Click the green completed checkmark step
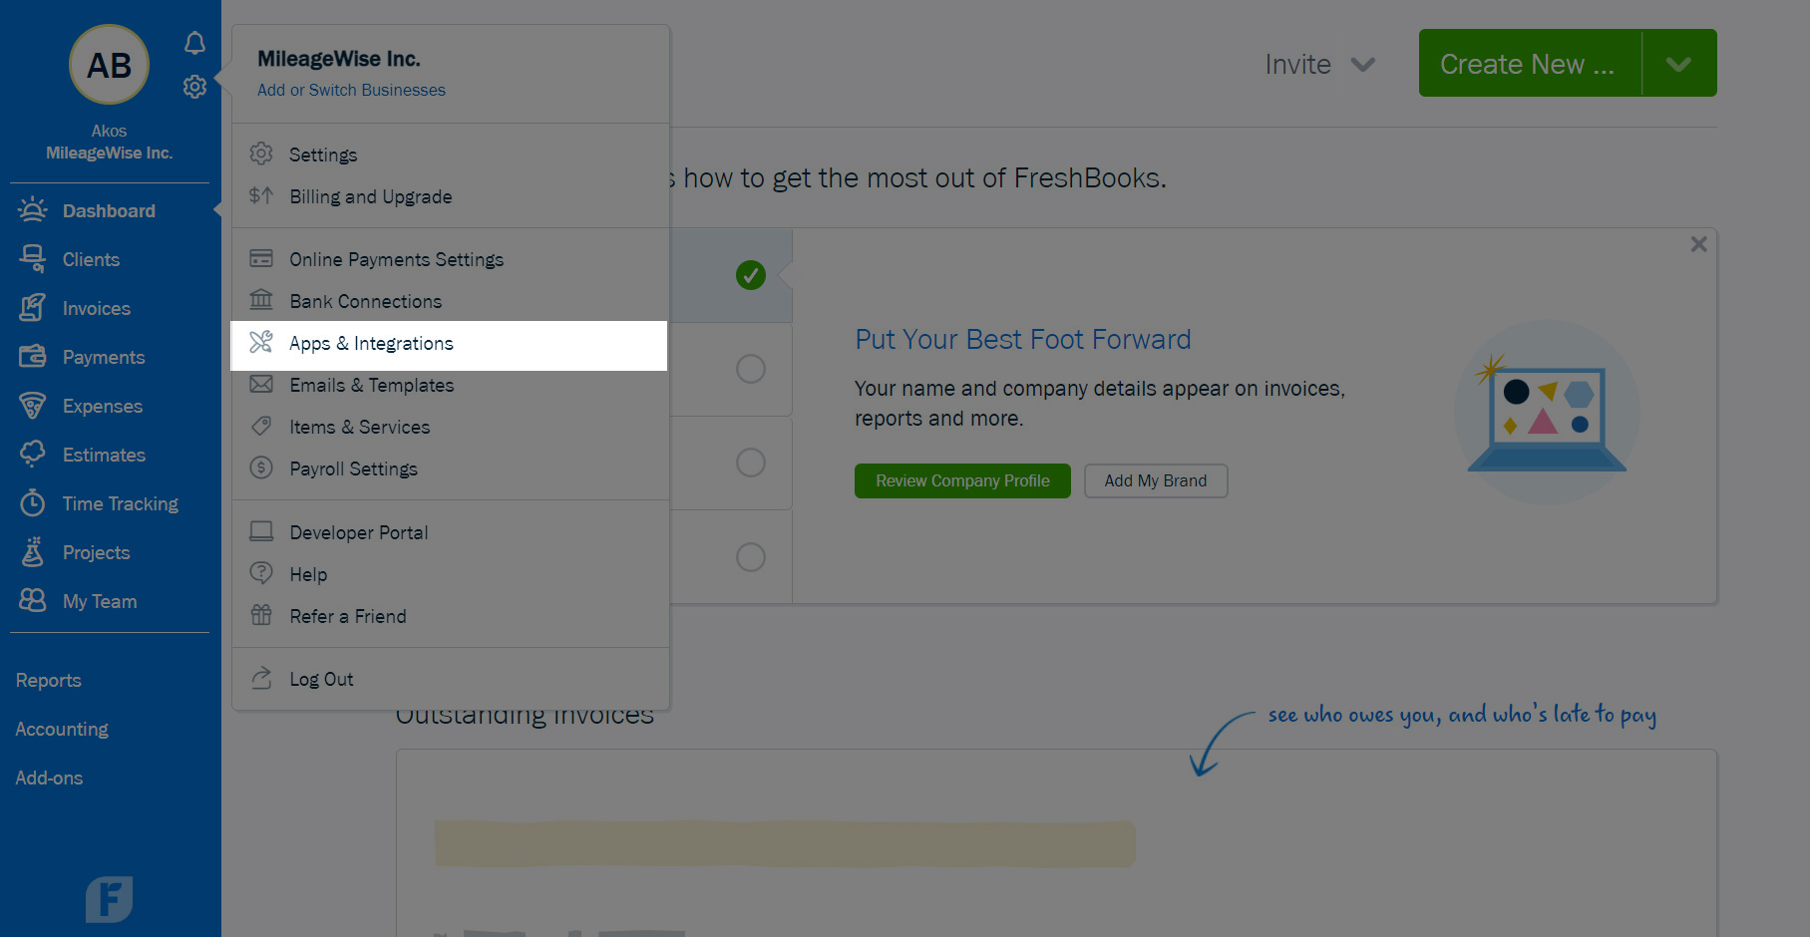The height and width of the screenshot is (937, 1810). 751,275
